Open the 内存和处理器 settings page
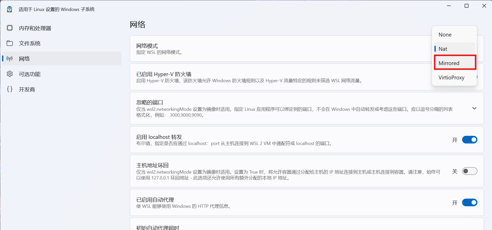492x230 pixels. (35, 28)
